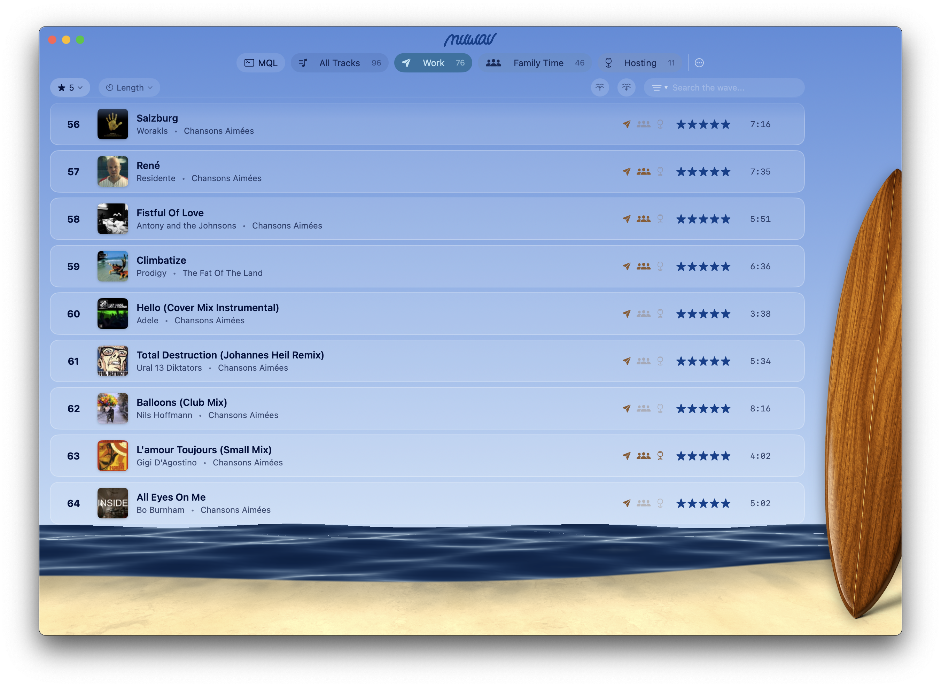
Task: Switch to Family Time playlist tab
Action: [x=535, y=63]
